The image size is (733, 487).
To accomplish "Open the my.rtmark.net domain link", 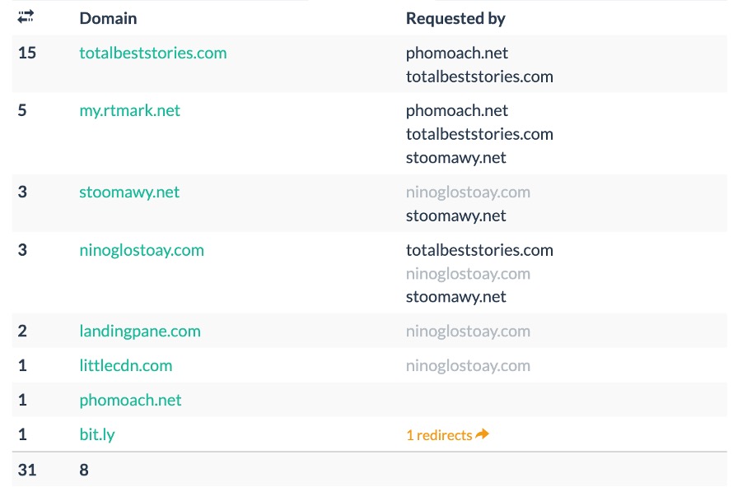I will [x=129, y=110].
